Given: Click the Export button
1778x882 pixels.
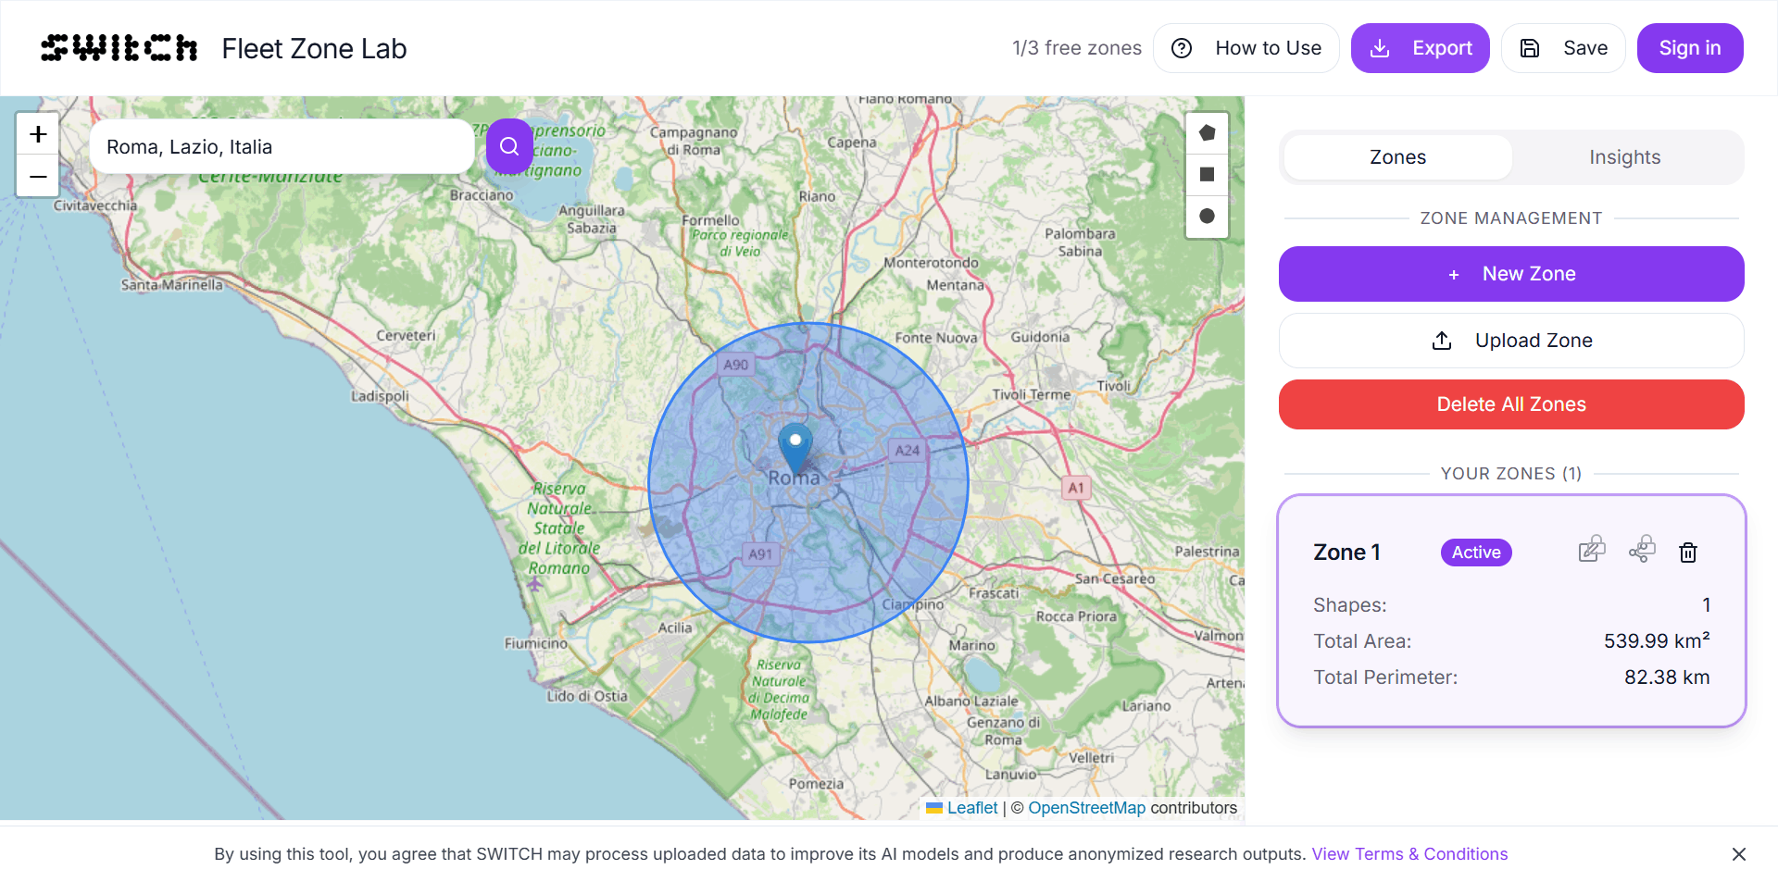Looking at the screenshot, I should click(1420, 48).
